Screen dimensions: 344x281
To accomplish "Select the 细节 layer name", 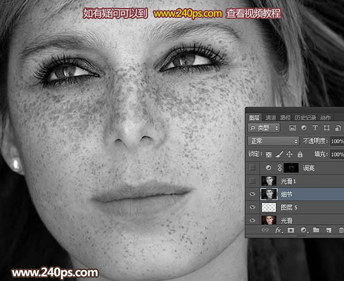I will [x=287, y=194].
